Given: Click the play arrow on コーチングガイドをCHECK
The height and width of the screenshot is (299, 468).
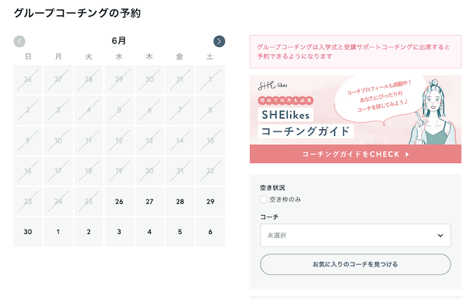Looking at the screenshot, I should click(x=407, y=154).
